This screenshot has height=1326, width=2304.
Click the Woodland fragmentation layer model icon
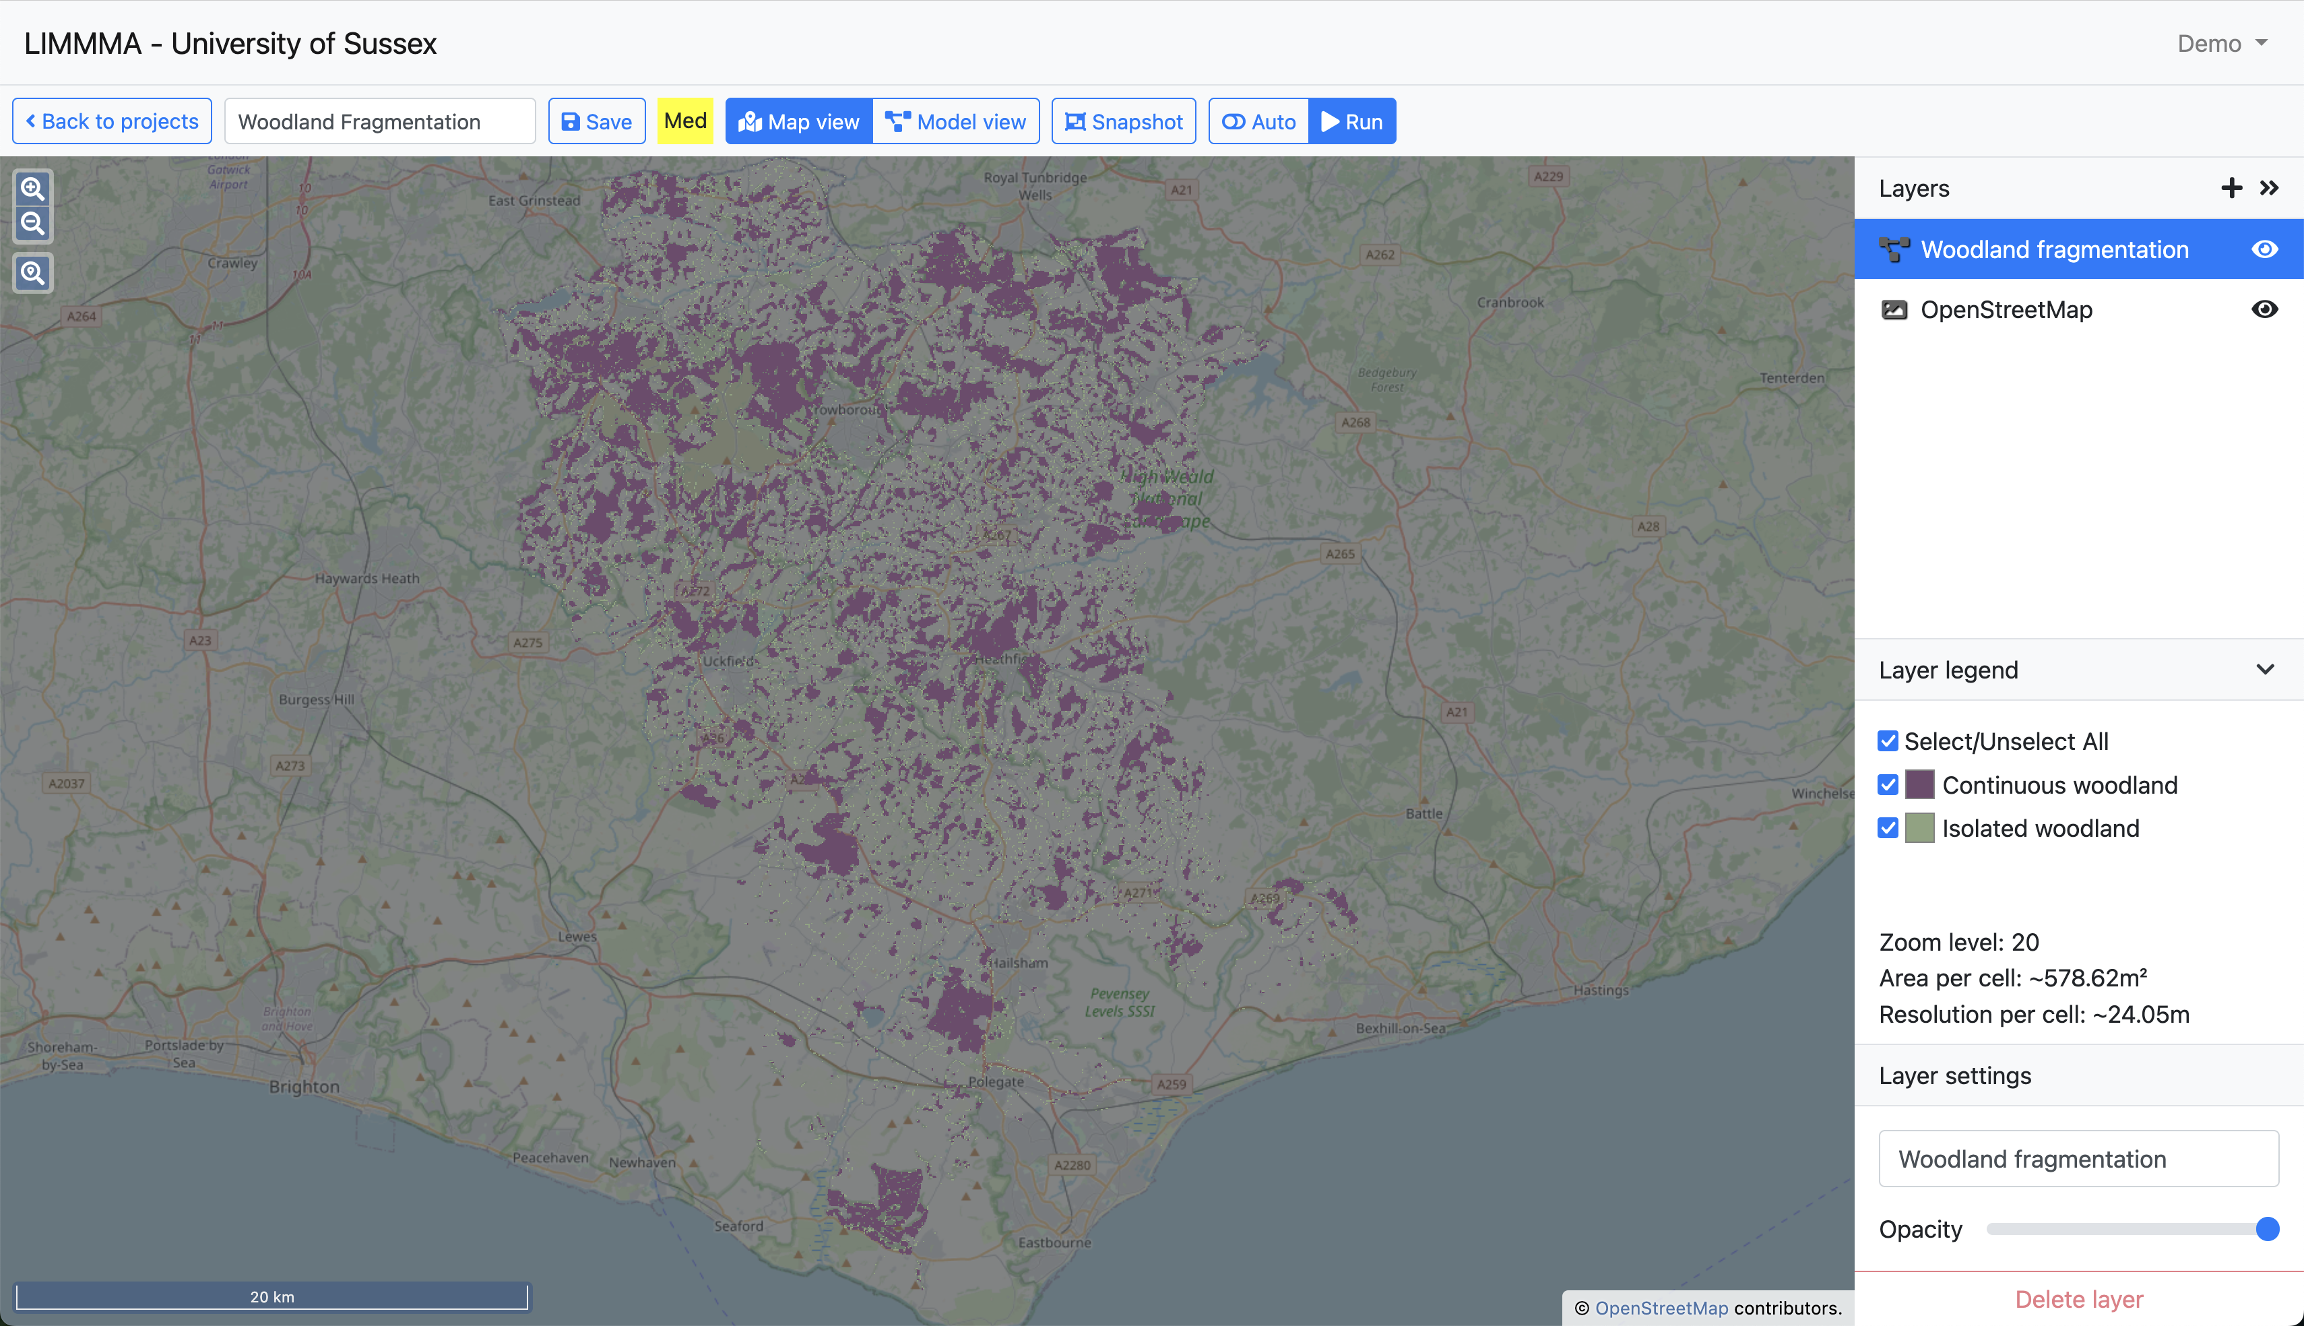[1894, 249]
